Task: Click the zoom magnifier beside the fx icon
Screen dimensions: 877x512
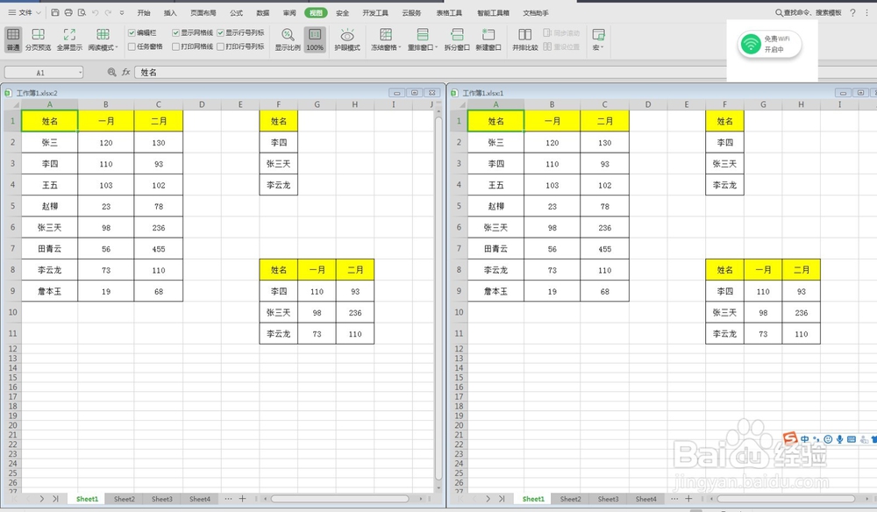Action: coord(112,72)
